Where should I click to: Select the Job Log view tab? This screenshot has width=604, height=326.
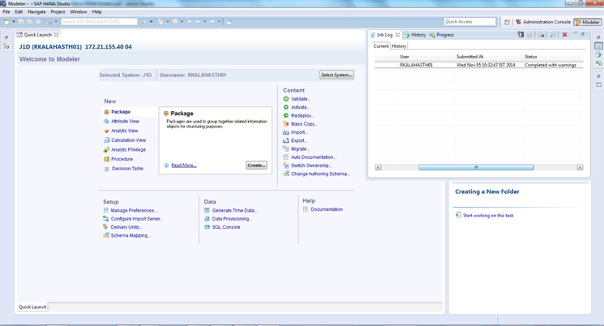click(x=384, y=35)
